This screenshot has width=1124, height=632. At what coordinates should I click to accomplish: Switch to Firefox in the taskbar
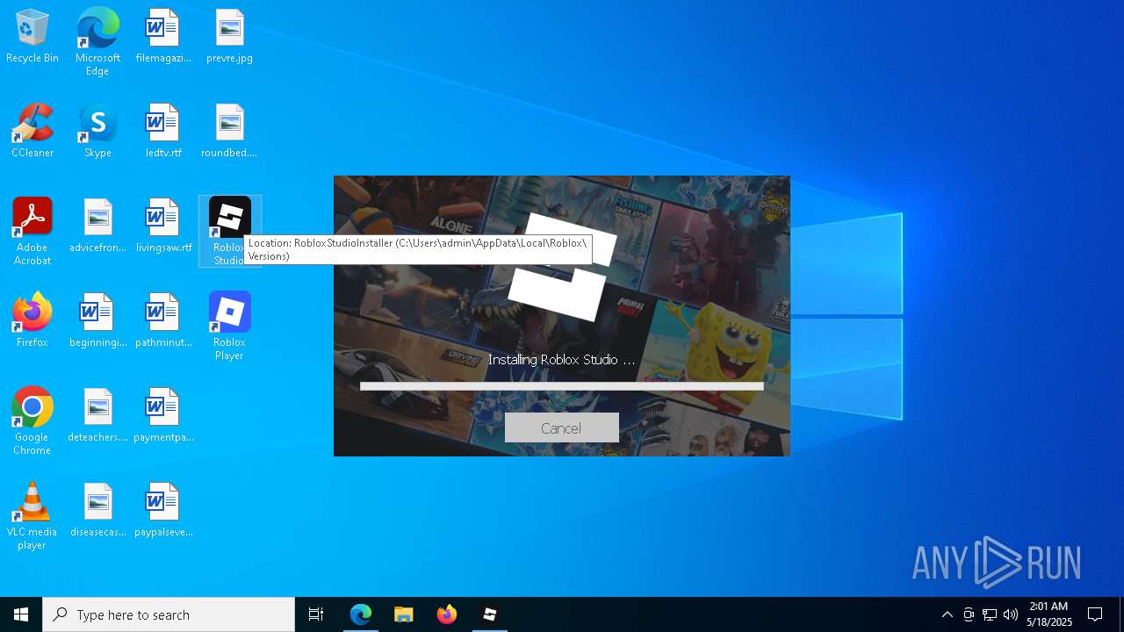coord(447,614)
